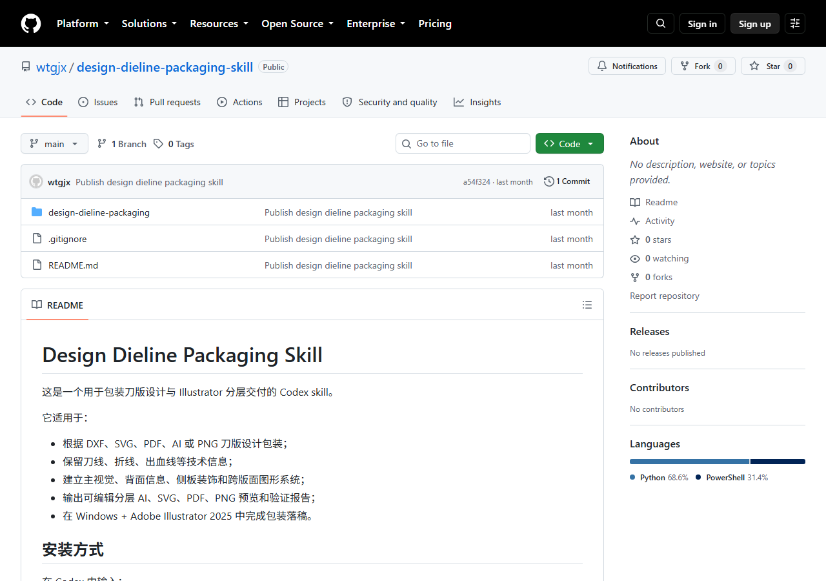Click the Python language bar segment
This screenshot has width=826, height=581.
click(689, 462)
